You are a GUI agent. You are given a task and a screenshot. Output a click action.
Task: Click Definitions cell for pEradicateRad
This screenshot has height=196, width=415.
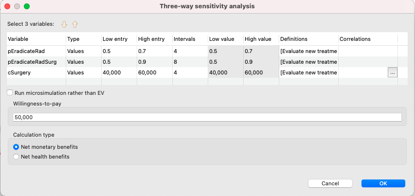(308, 51)
